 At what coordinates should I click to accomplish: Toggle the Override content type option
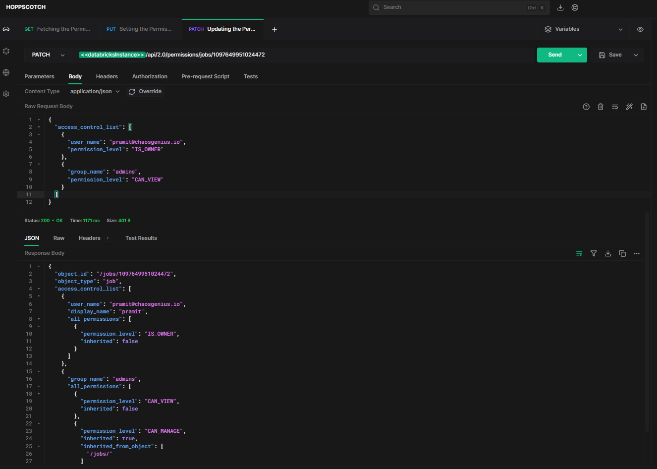pos(145,92)
